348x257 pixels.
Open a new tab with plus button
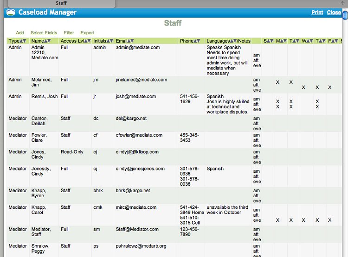click(343, 3)
